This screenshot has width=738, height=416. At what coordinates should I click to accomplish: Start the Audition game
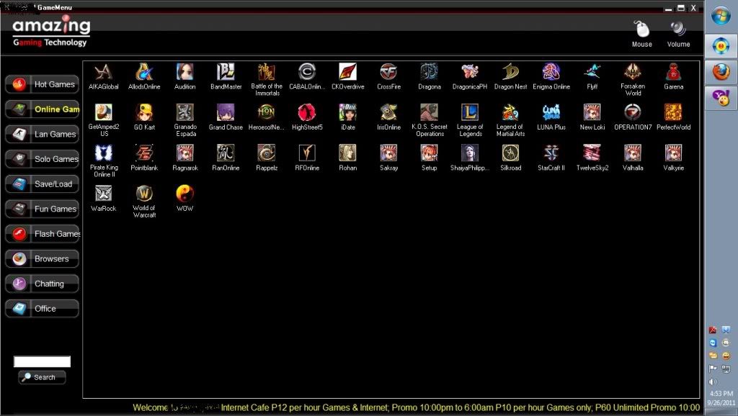(x=184, y=73)
